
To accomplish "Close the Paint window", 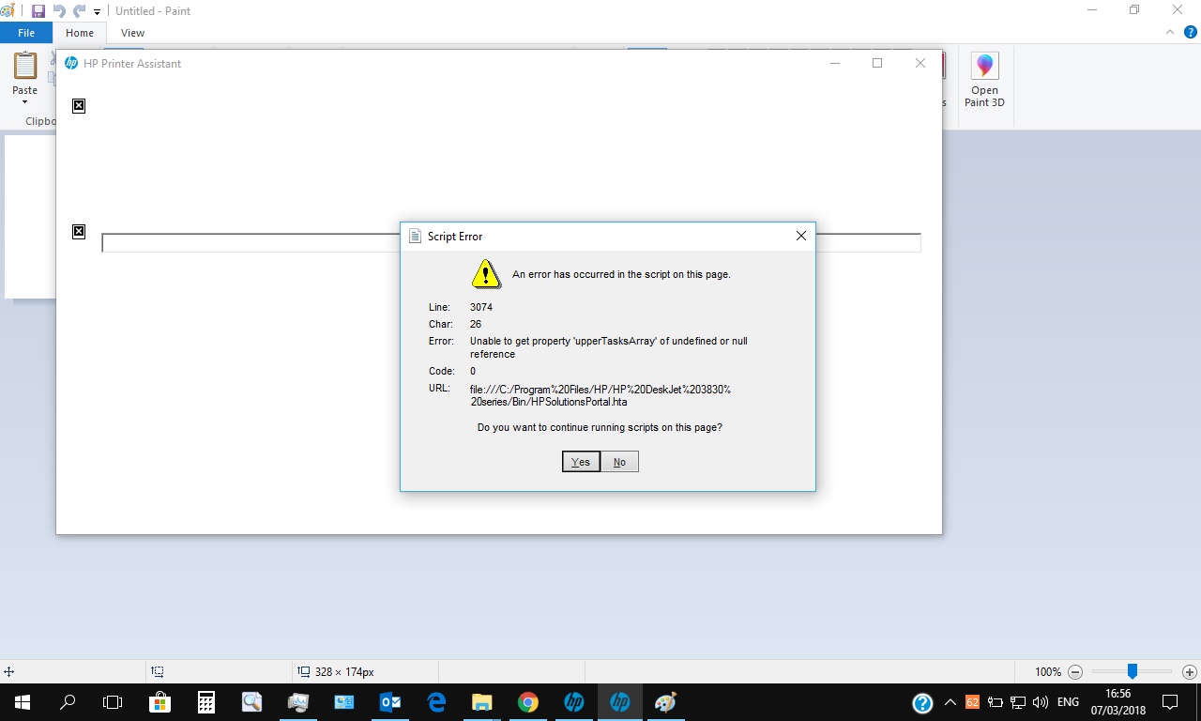I will (1178, 10).
